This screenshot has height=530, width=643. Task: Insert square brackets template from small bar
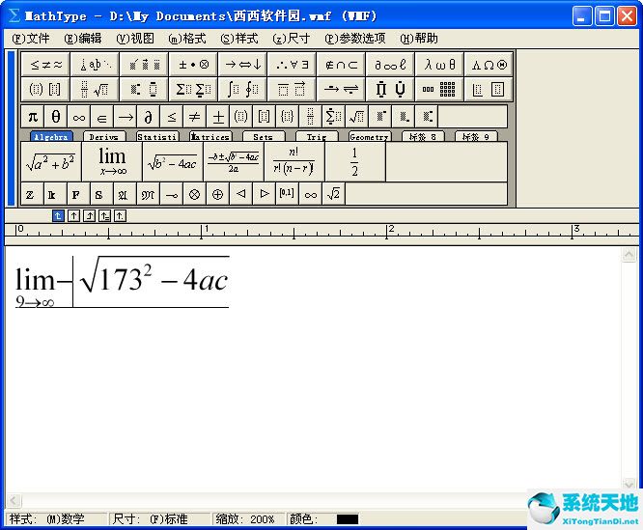tap(265, 117)
